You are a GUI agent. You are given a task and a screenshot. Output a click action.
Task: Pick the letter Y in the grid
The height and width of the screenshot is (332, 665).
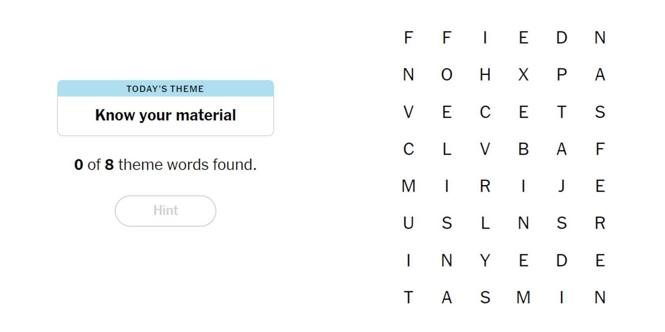point(485,260)
